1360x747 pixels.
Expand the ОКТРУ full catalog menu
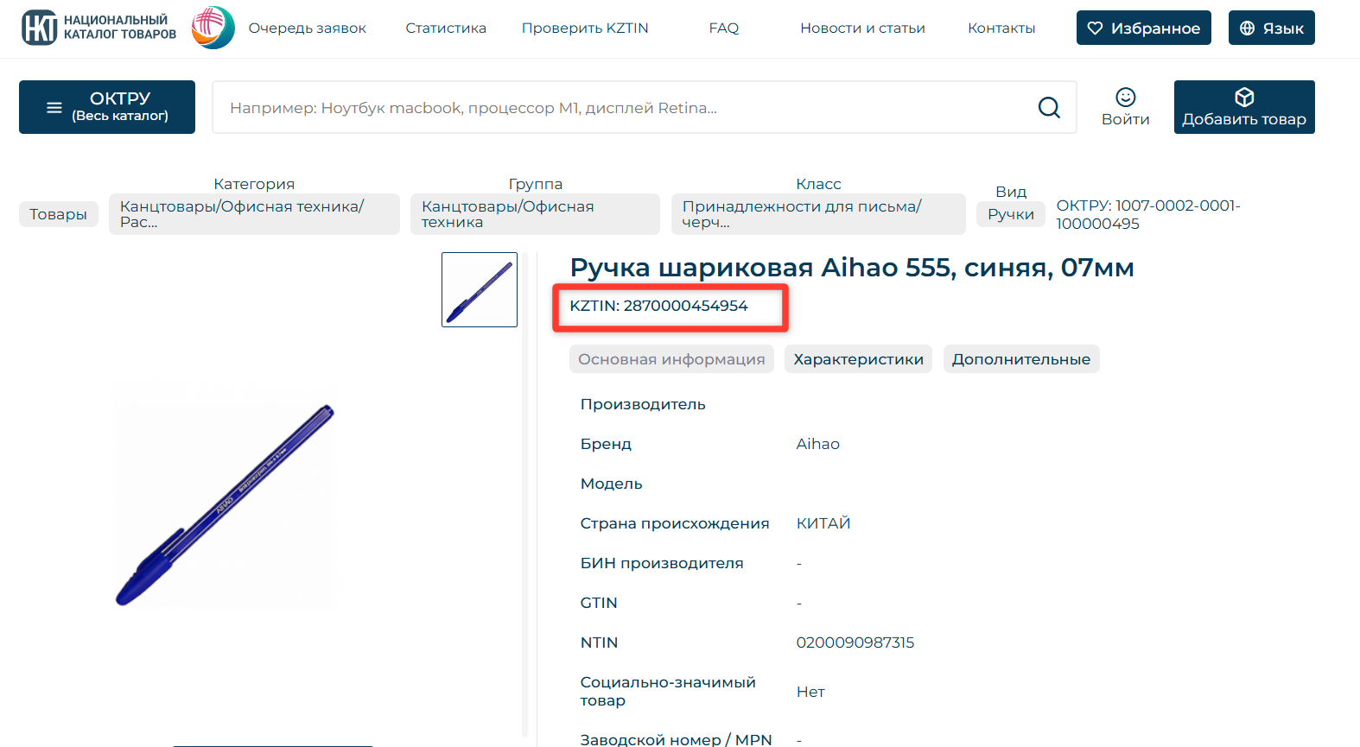coord(107,107)
